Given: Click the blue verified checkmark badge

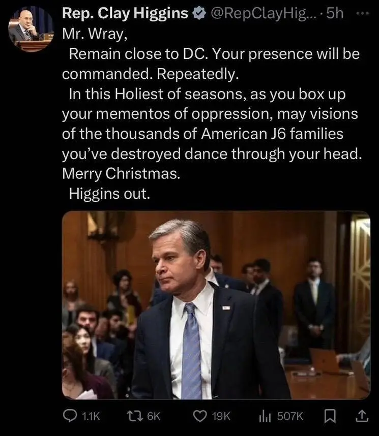Looking at the screenshot, I should click(199, 13).
